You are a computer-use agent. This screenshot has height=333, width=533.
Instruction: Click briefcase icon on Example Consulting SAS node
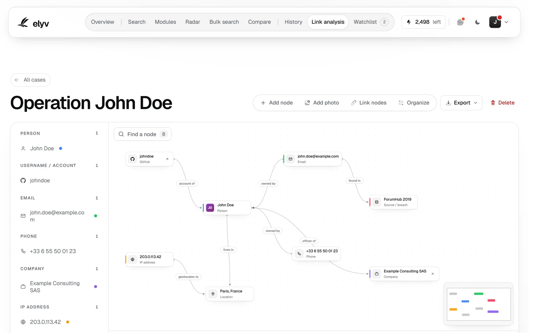[377, 274]
